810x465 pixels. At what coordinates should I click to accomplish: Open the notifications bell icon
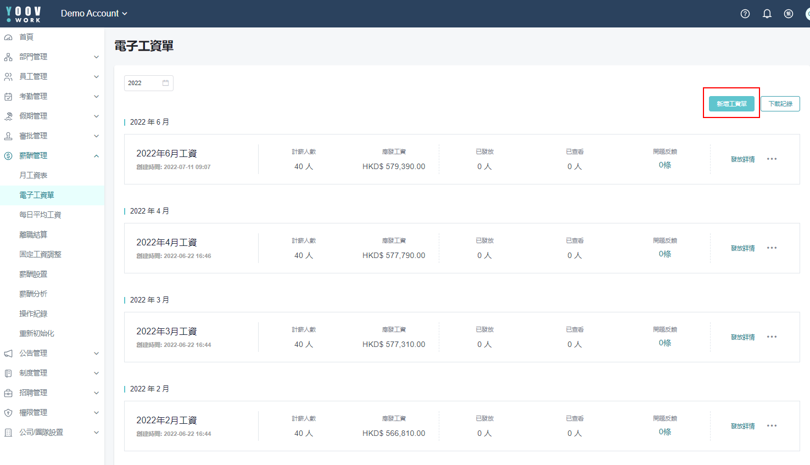click(767, 14)
